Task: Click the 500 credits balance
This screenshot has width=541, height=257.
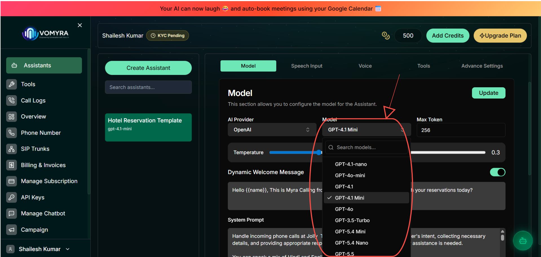Action: (408, 36)
